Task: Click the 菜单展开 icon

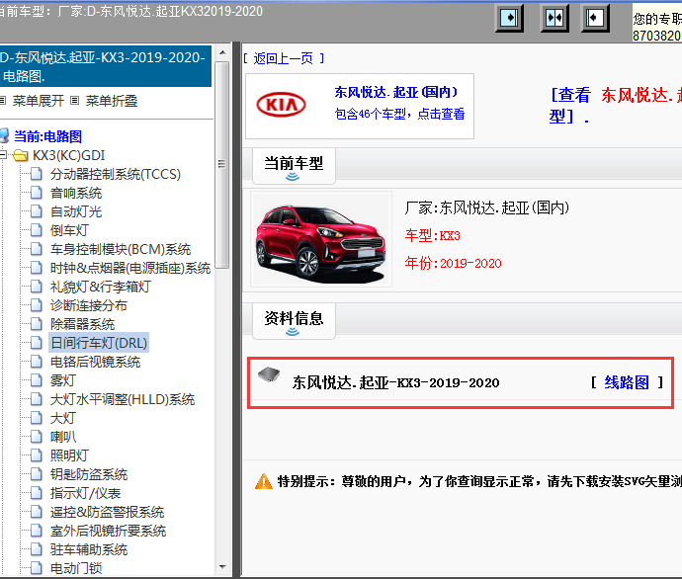Action: tap(3, 101)
